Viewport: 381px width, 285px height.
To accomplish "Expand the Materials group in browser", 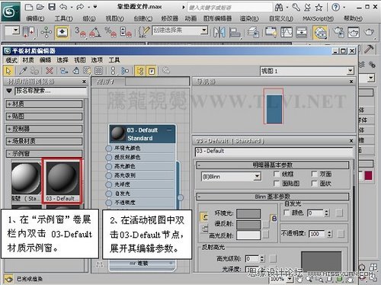I will click(x=44, y=104).
